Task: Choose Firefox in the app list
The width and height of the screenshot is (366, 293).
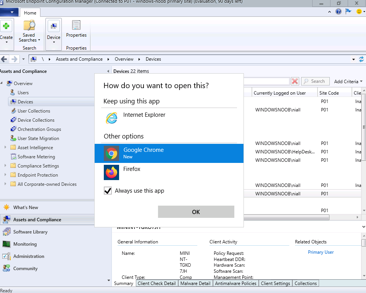Action: click(169, 172)
